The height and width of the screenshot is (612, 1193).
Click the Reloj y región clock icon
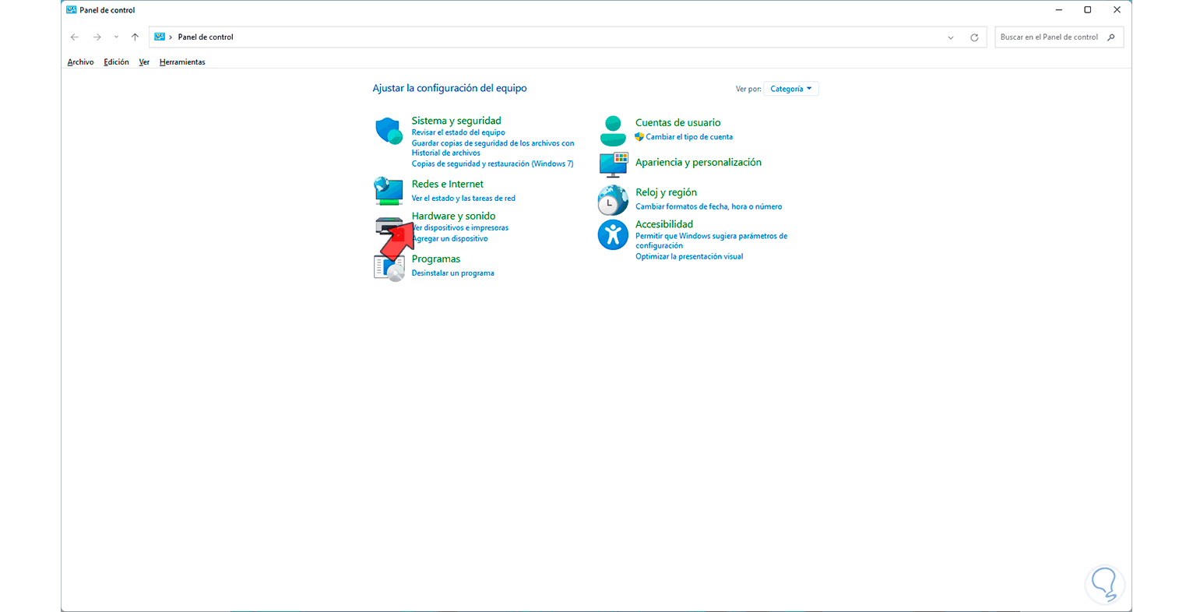[x=613, y=200]
